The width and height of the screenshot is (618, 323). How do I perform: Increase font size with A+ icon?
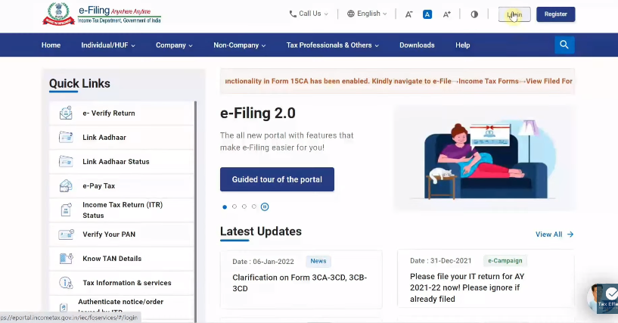447,14
